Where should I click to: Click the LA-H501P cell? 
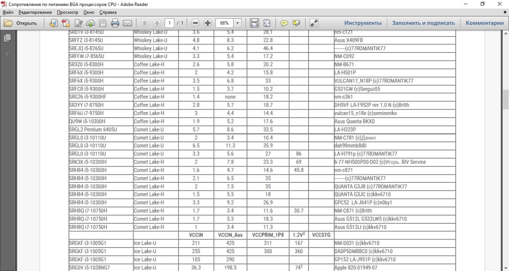[x=395, y=73]
